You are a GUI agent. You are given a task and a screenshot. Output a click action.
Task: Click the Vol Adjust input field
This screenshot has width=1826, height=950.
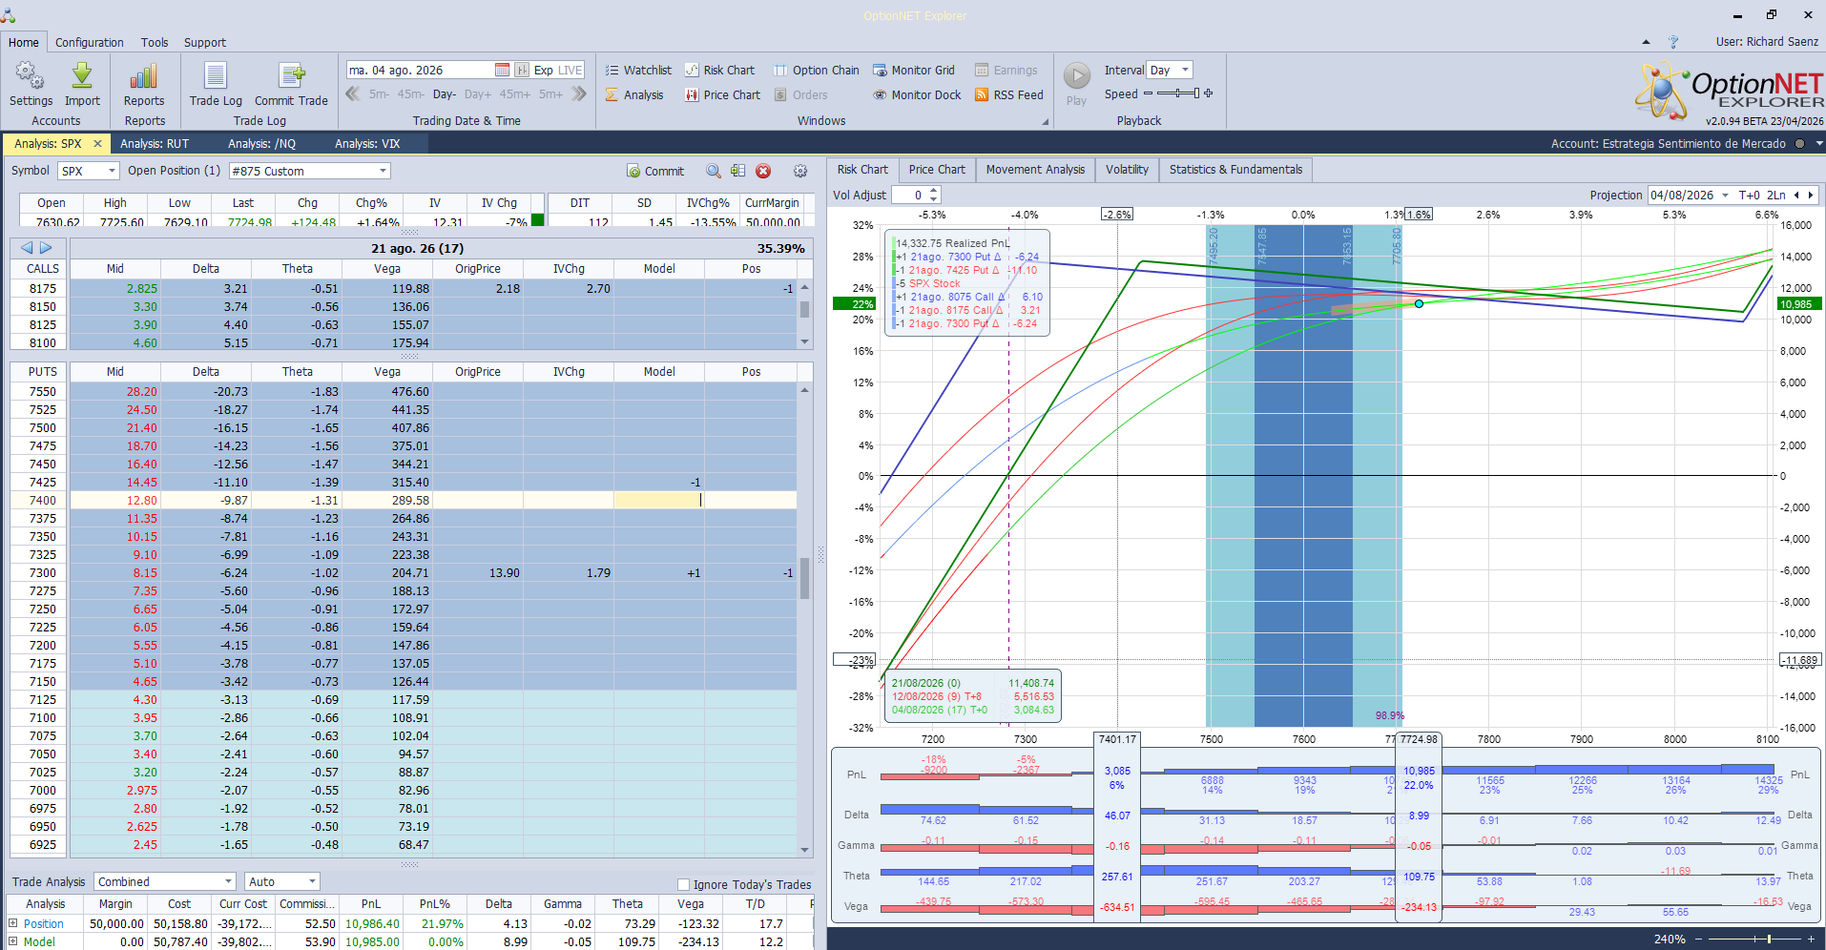[909, 195]
